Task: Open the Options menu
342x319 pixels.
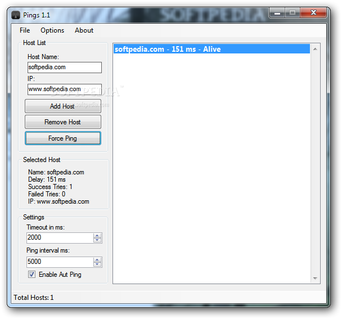Action: (x=52, y=30)
